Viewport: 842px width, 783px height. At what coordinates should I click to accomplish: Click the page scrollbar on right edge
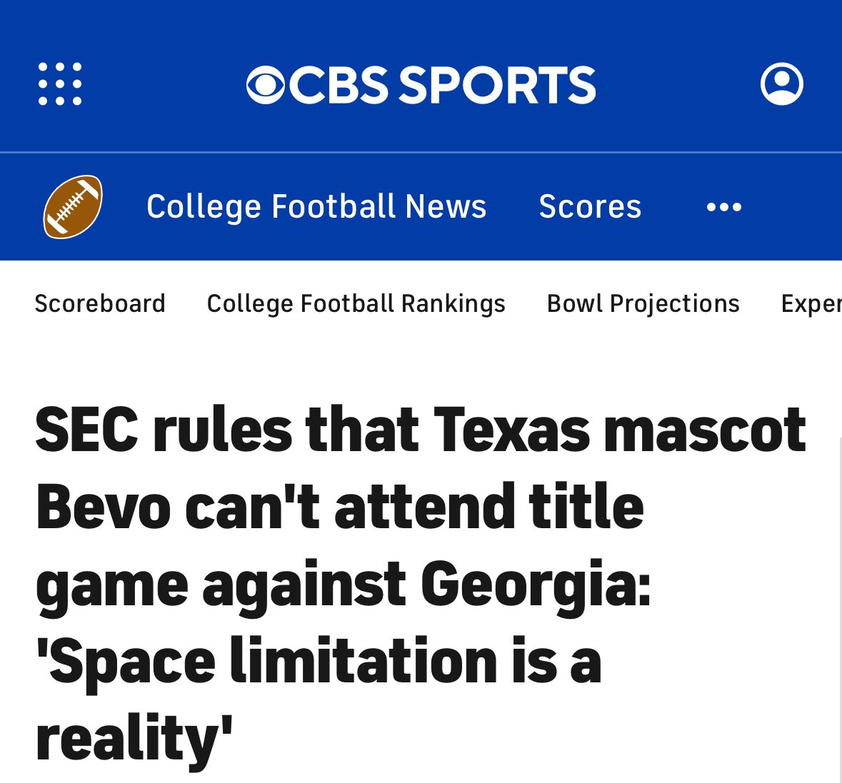[839, 607]
